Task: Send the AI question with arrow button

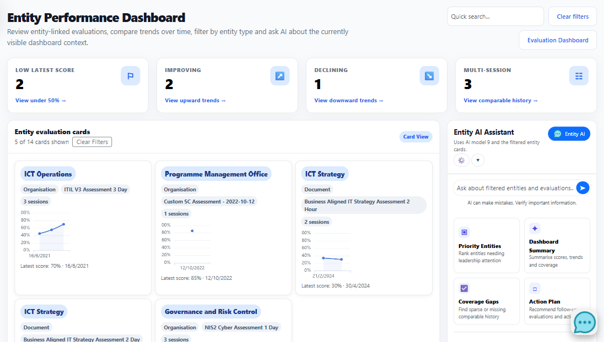Action: tap(583, 188)
